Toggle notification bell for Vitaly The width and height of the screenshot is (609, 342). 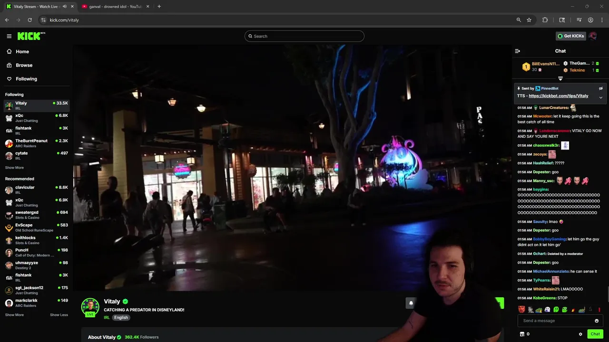click(411, 303)
